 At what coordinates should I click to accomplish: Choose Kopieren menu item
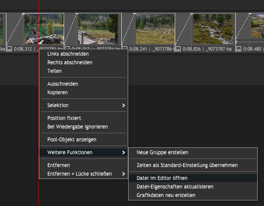[x=83, y=93]
